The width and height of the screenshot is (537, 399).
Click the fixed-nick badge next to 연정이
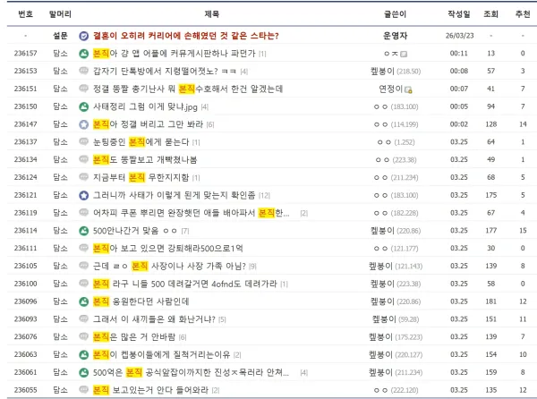408,89
